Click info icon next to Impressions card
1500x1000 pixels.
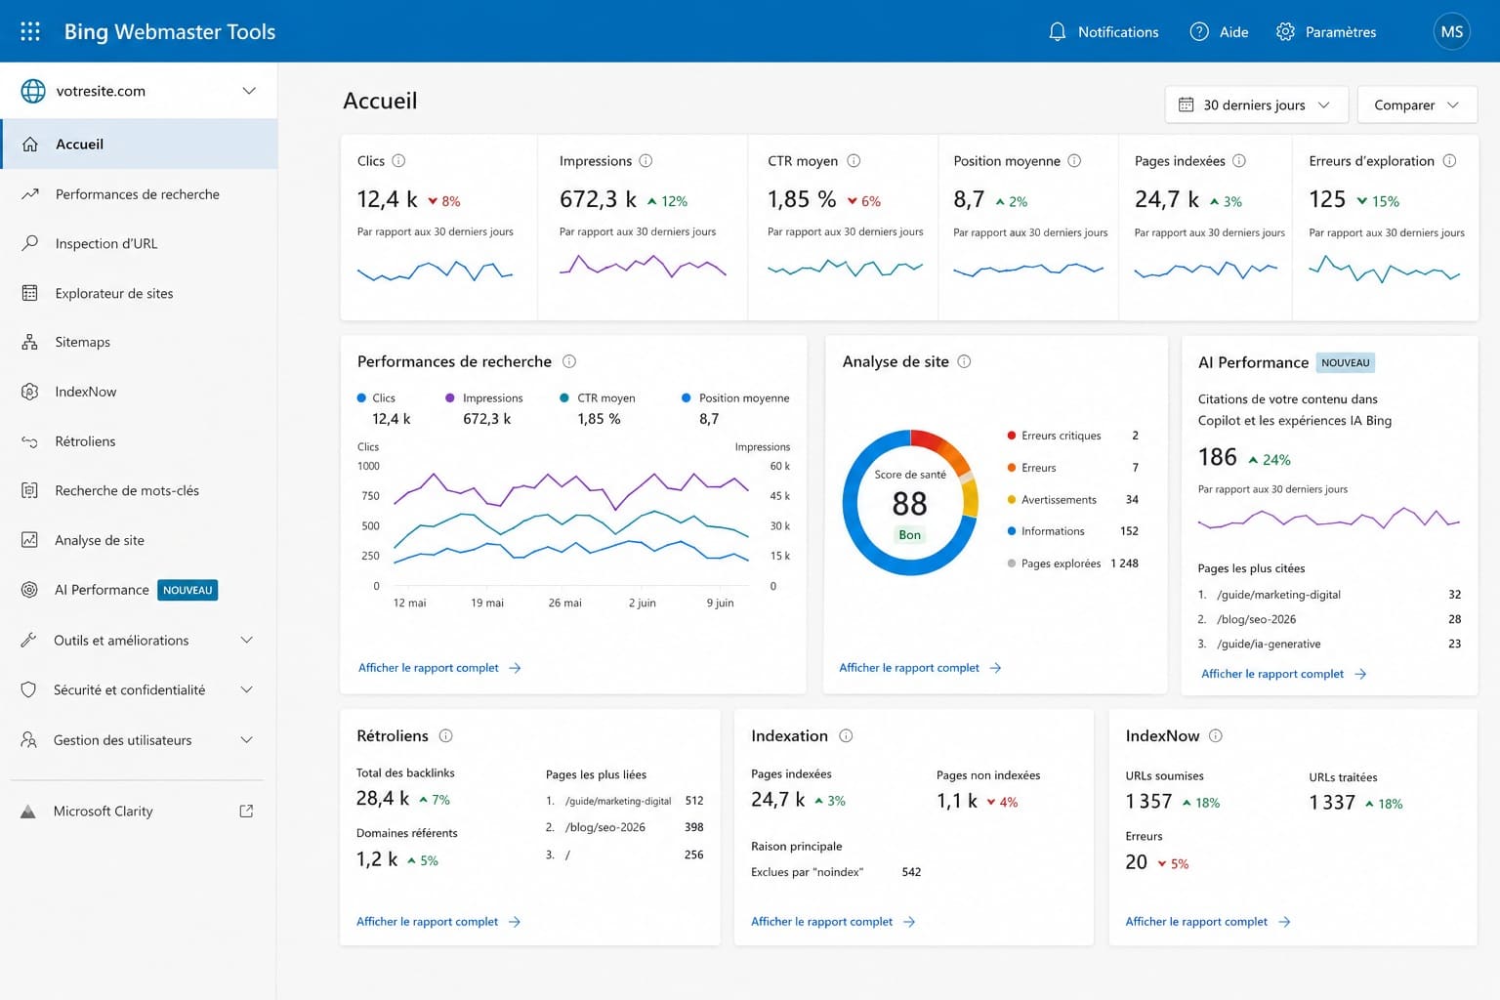tap(646, 160)
